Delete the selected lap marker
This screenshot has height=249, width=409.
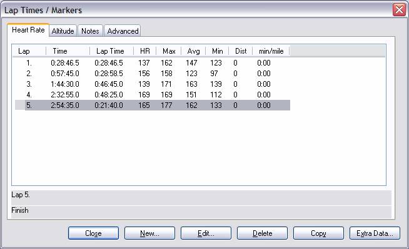[263, 233]
